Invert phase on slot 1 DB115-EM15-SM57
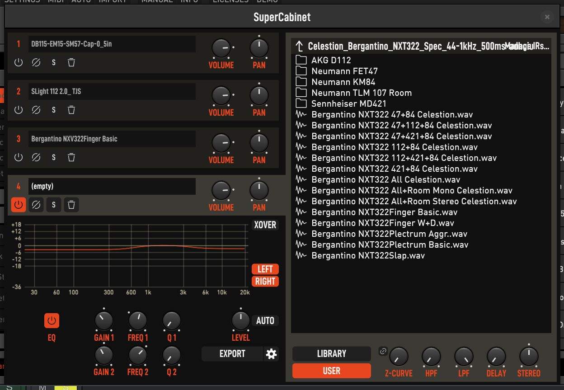 point(36,62)
